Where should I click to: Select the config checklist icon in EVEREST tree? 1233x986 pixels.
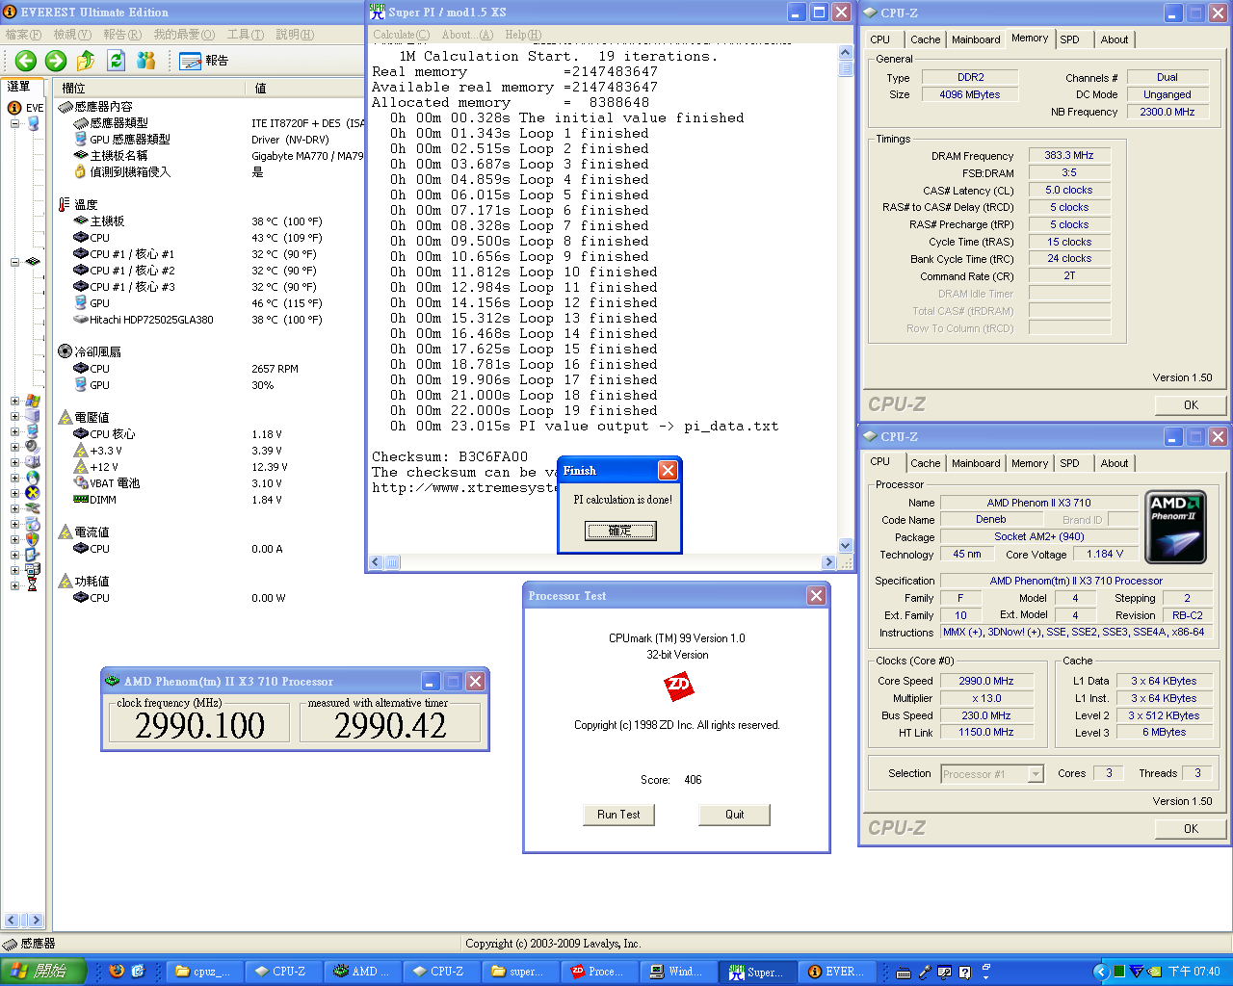(x=33, y=555)
